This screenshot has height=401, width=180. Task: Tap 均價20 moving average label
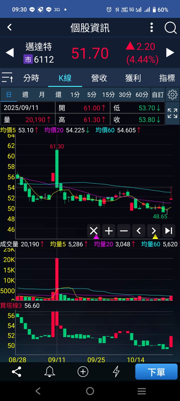coord(54,130)
